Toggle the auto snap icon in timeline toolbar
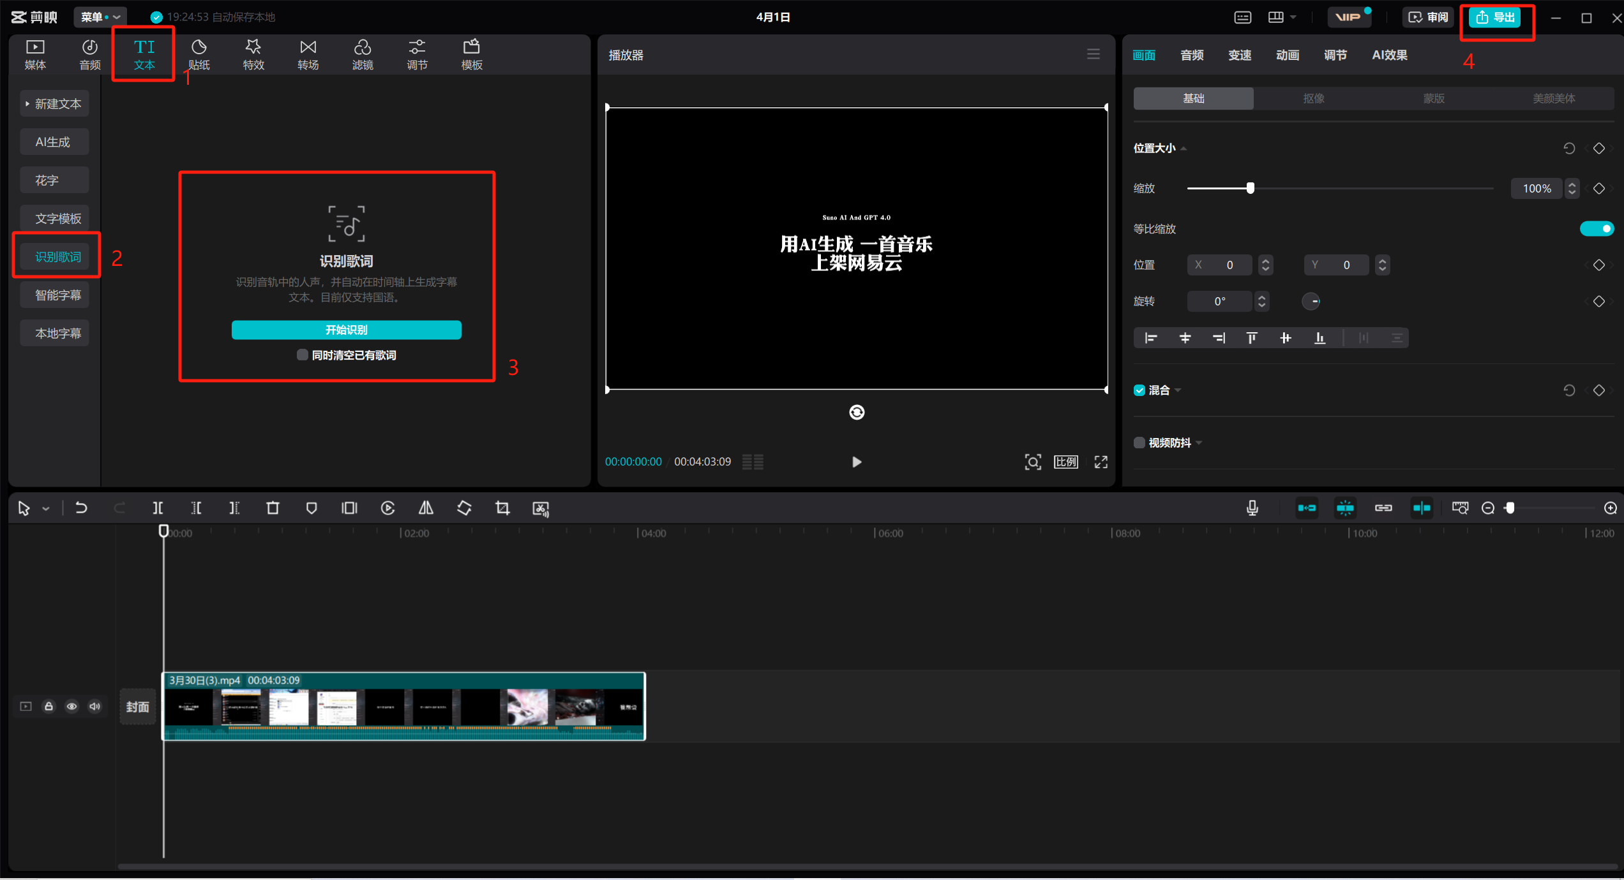This screenshot has height=880, width=1624. tap(1345, 508)
